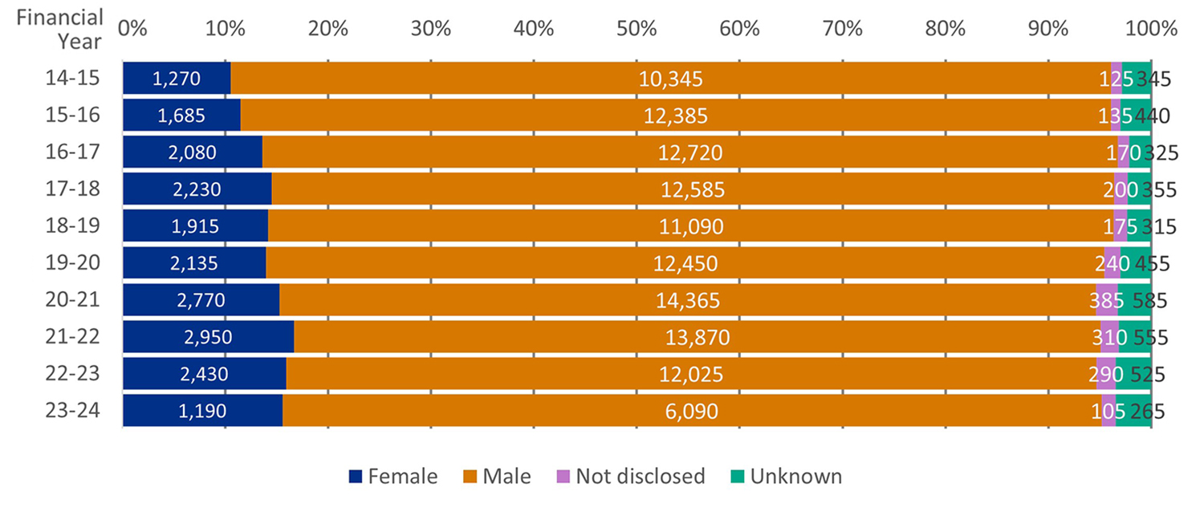Click the 15-16 Male bar value 12,385
The image size is (1204, 512).
tap(675, 116)
